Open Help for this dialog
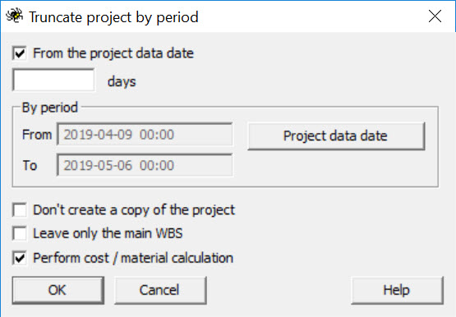Screen dimensions: 456x317 397,290
